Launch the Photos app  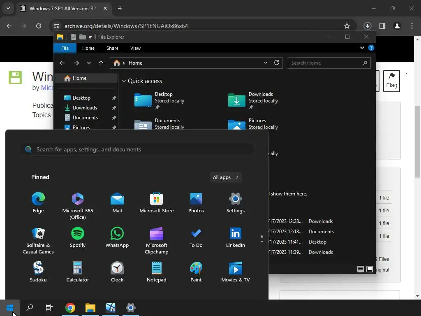(x=196, y=203)
